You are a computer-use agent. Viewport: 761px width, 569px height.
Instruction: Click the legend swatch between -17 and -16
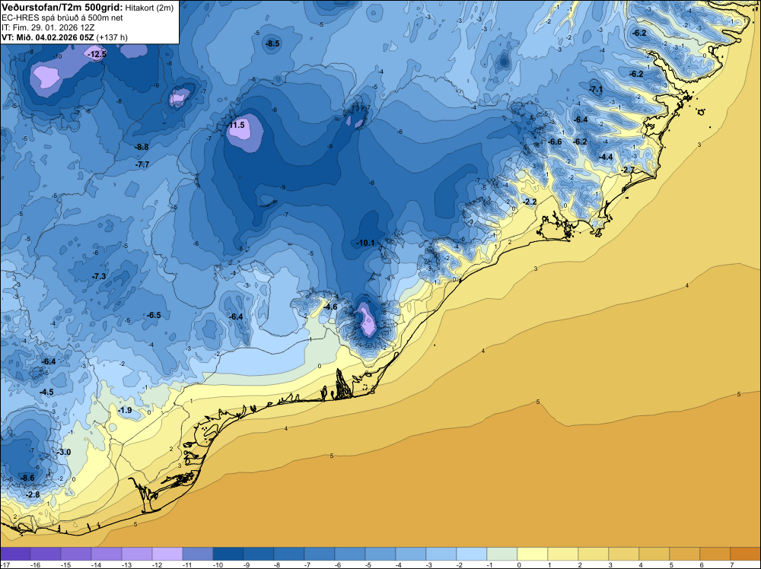15,554
